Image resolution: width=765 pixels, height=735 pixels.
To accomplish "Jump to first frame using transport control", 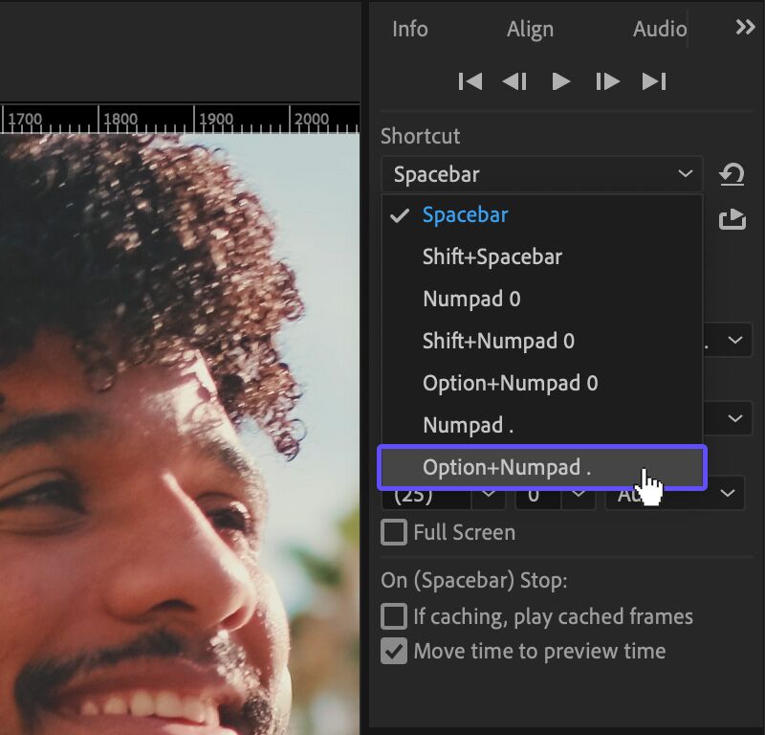I will point(470,81).
